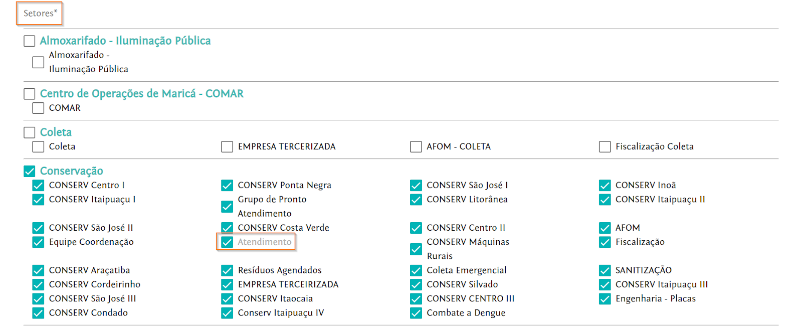Deselect Engenharia - Placas
Image resolution: width=802 pixels, height=327 pixels.
[x=605, y=299]
